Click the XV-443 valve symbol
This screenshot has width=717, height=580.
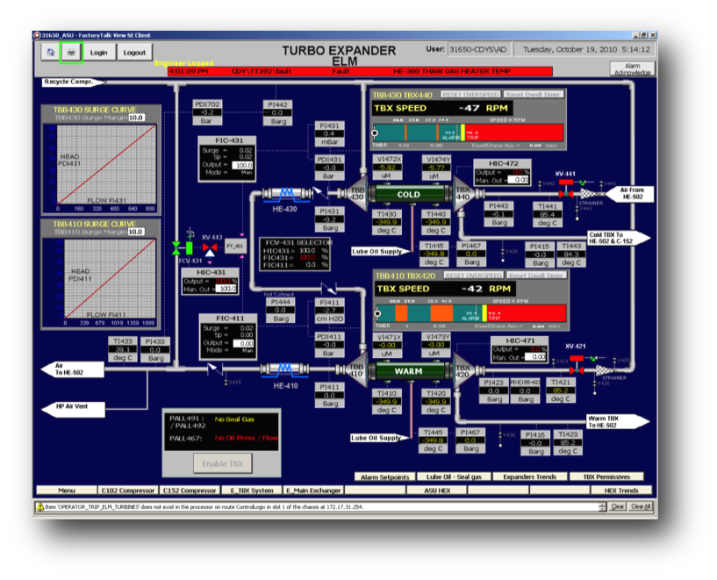pos(210,249)
